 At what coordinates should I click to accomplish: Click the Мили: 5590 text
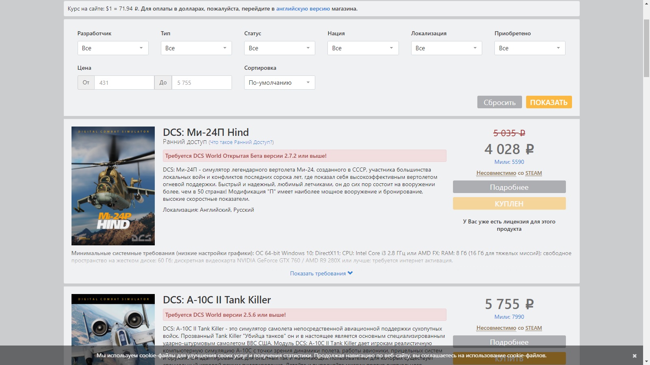[509, 162]
